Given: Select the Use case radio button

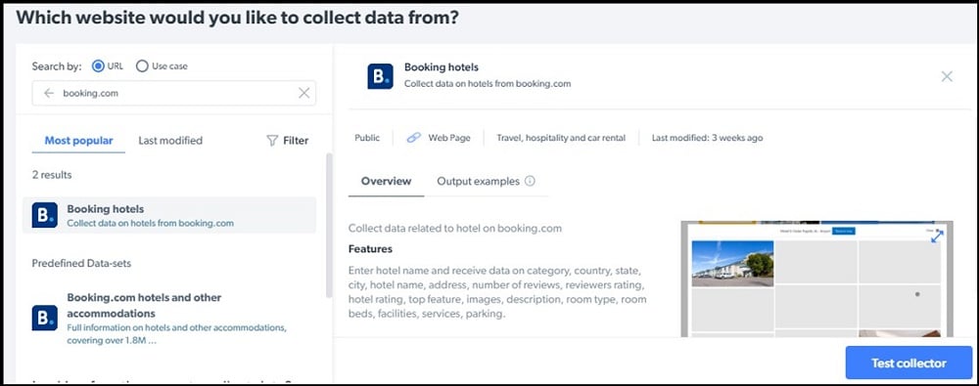Looking at the screenshot, I should coord(142,66).
